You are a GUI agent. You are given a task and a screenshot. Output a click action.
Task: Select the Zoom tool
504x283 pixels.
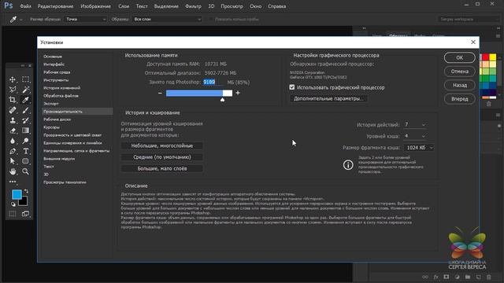(x=25, y=171)
